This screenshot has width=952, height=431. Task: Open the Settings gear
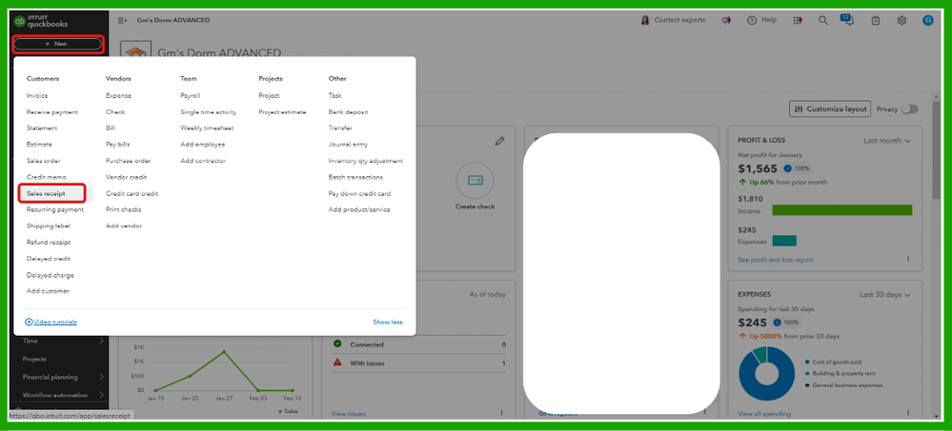point(901,21)
